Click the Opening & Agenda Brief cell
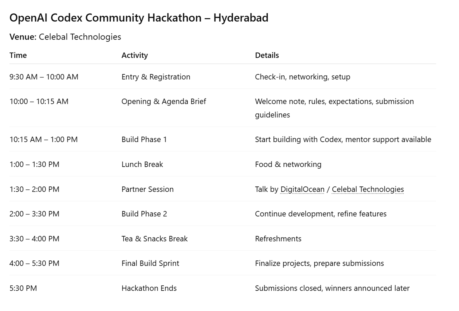Viewport: 459px width, 311px height. [x=164, y=102]
